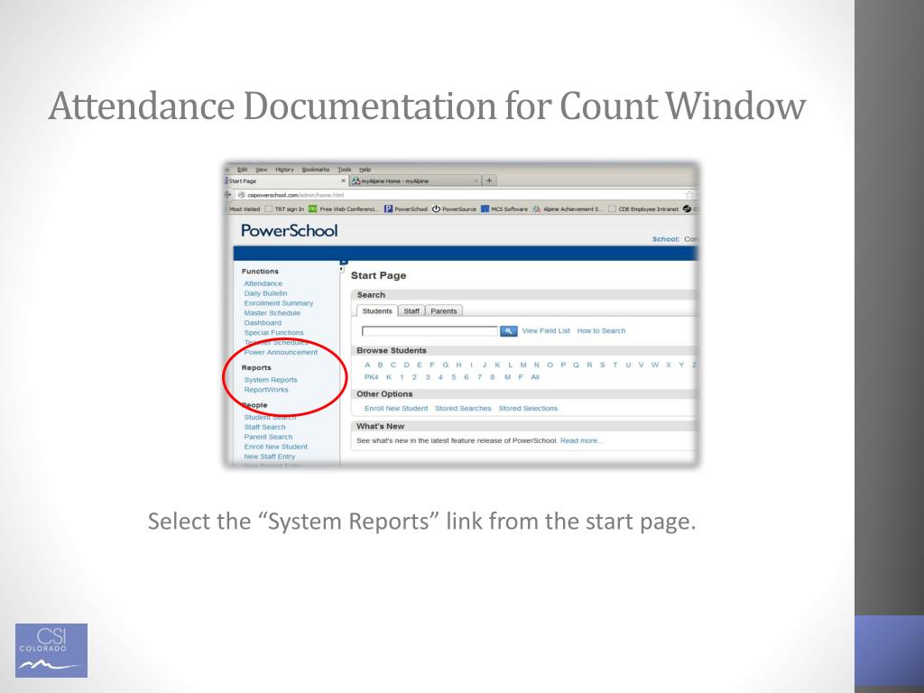924x693 pixels.
Task: Open the Daily Bulletin link
Action: pos(266,293)
